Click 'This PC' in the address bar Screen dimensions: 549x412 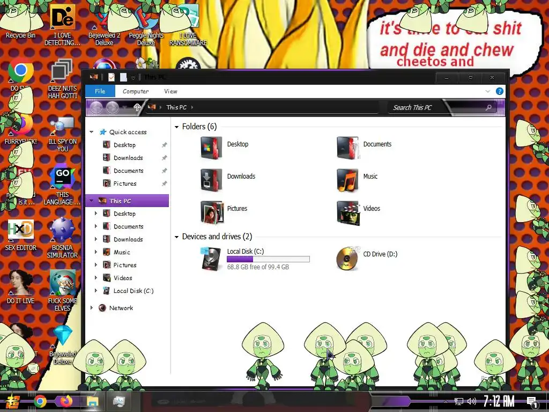click(x=176, y=107)
